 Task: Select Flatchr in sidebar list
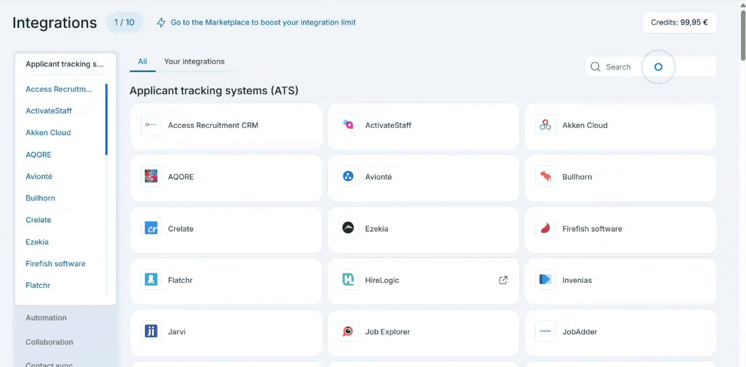(38, 285)
